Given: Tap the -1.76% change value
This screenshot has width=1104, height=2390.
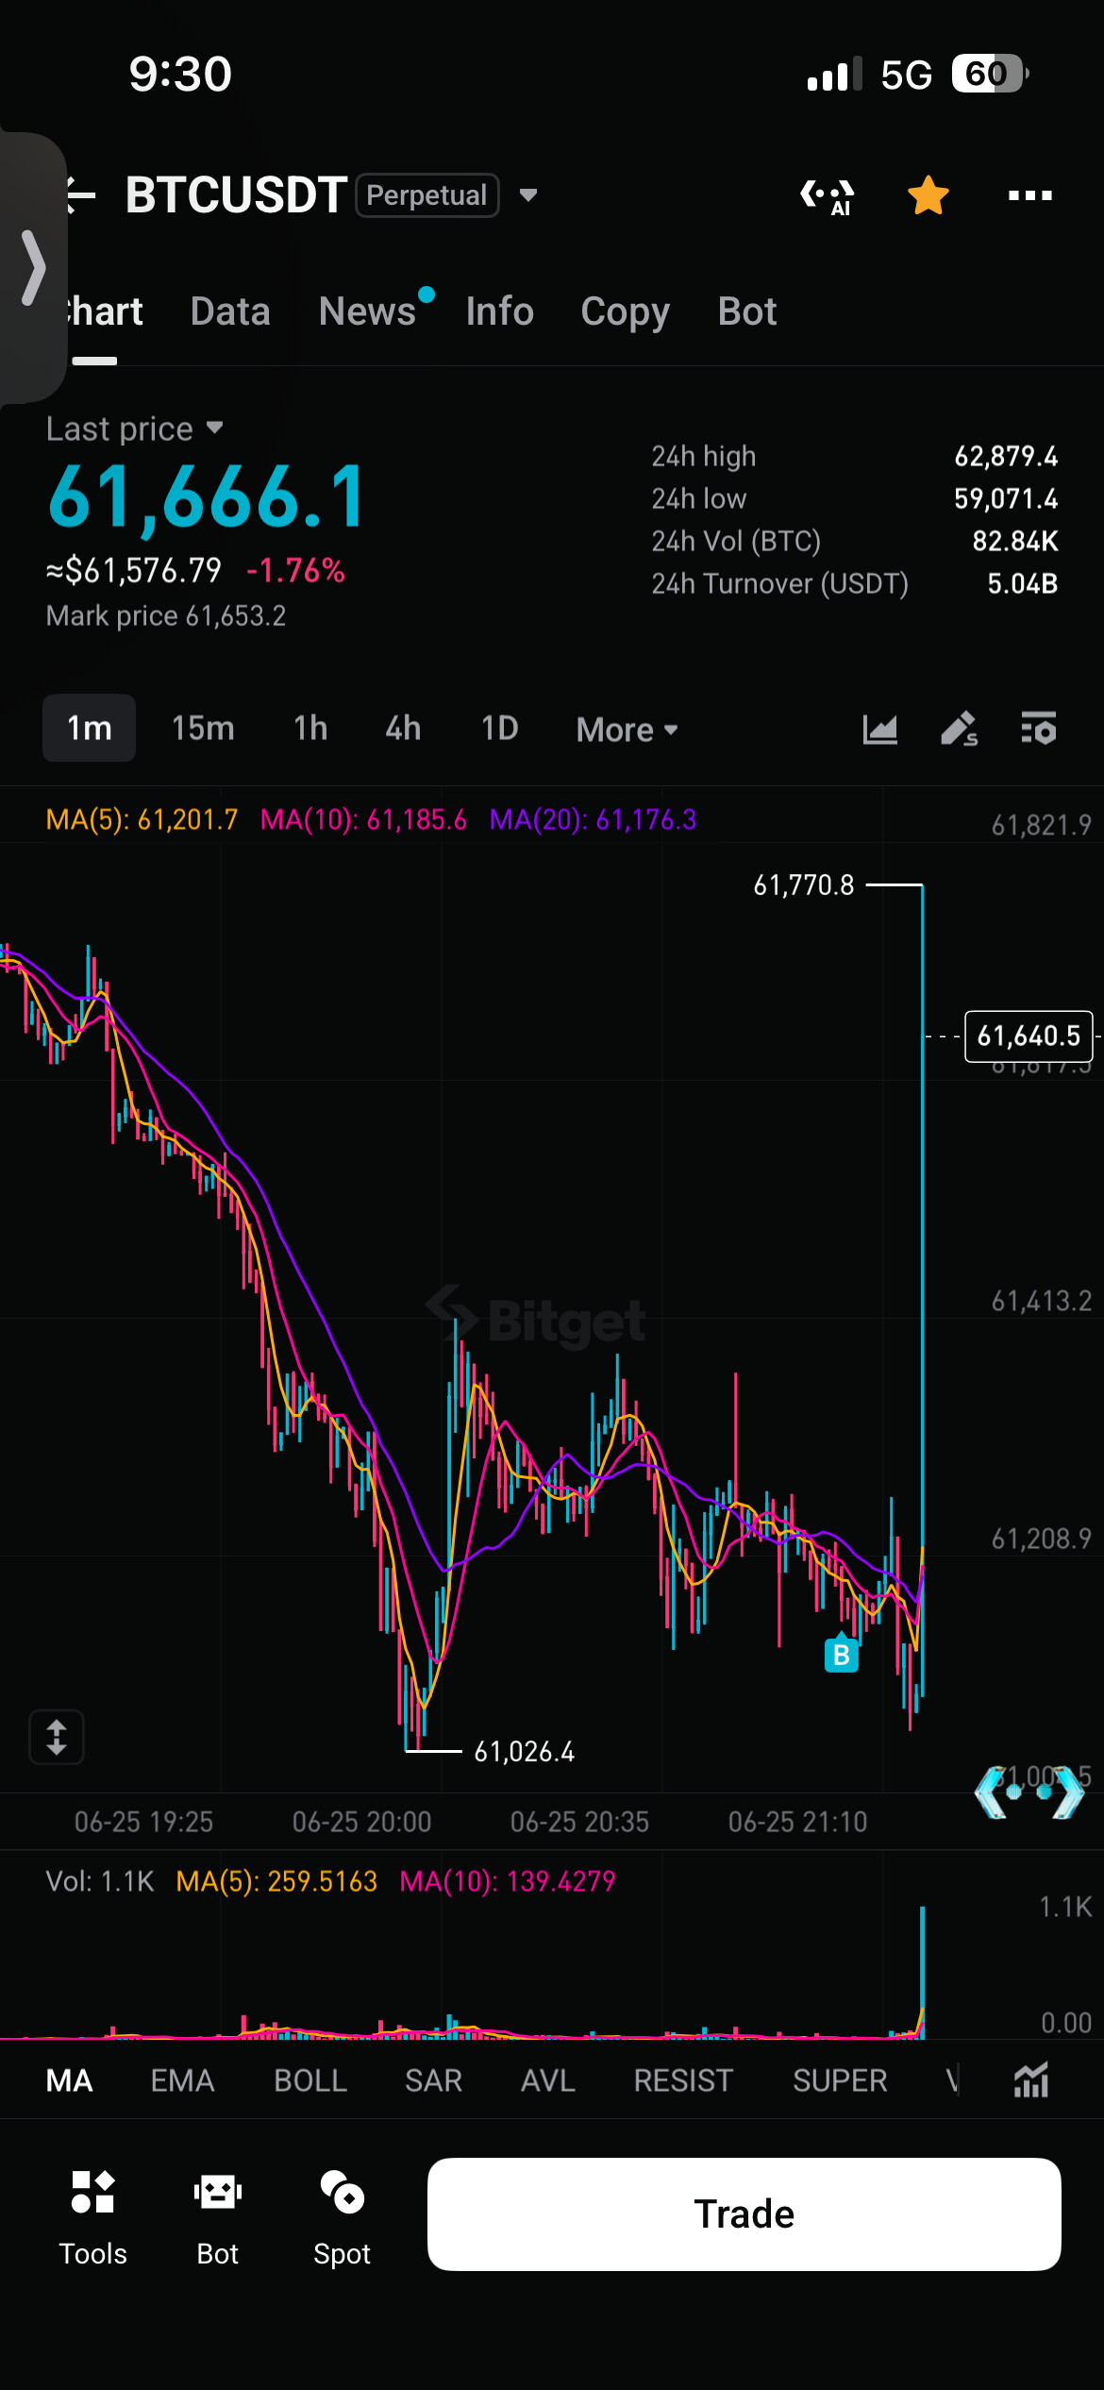Looking at the screenshot, I should [295, 570].
